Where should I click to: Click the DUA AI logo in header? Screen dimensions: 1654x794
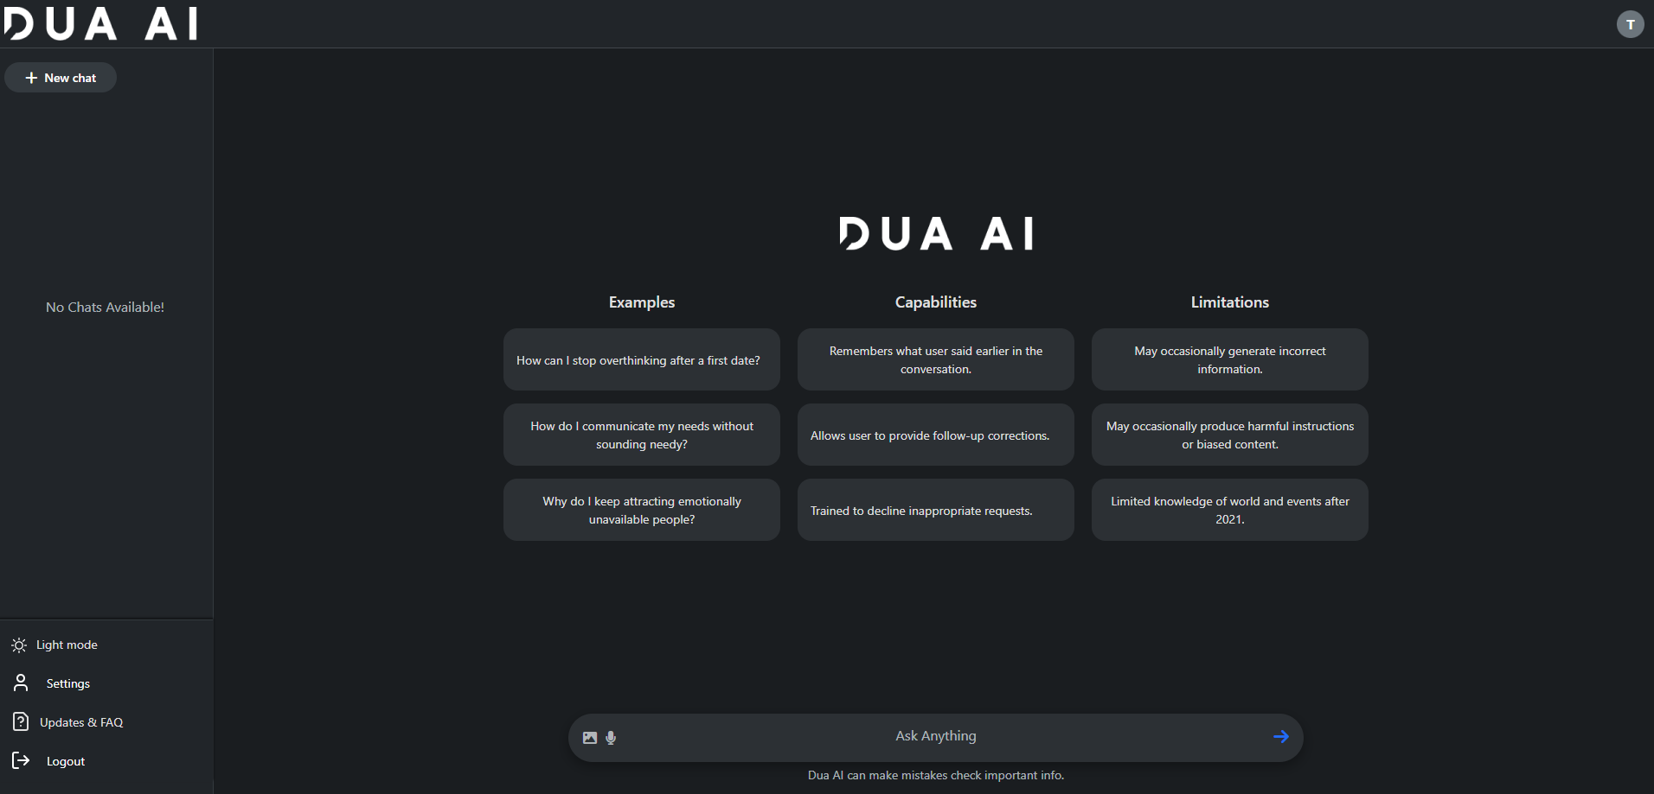coord(101,24)
